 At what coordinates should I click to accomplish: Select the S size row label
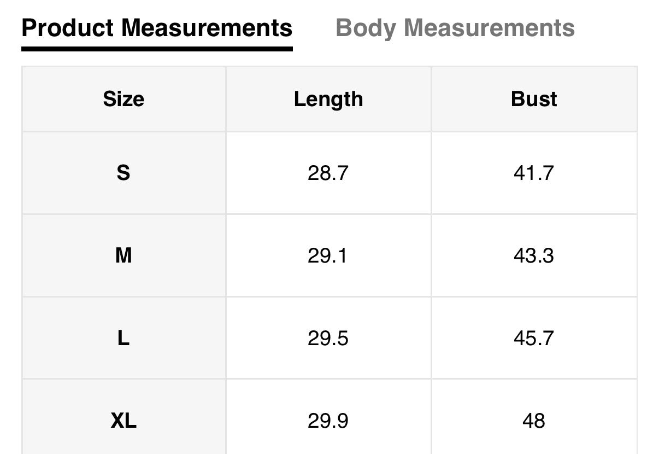(123, 173)
